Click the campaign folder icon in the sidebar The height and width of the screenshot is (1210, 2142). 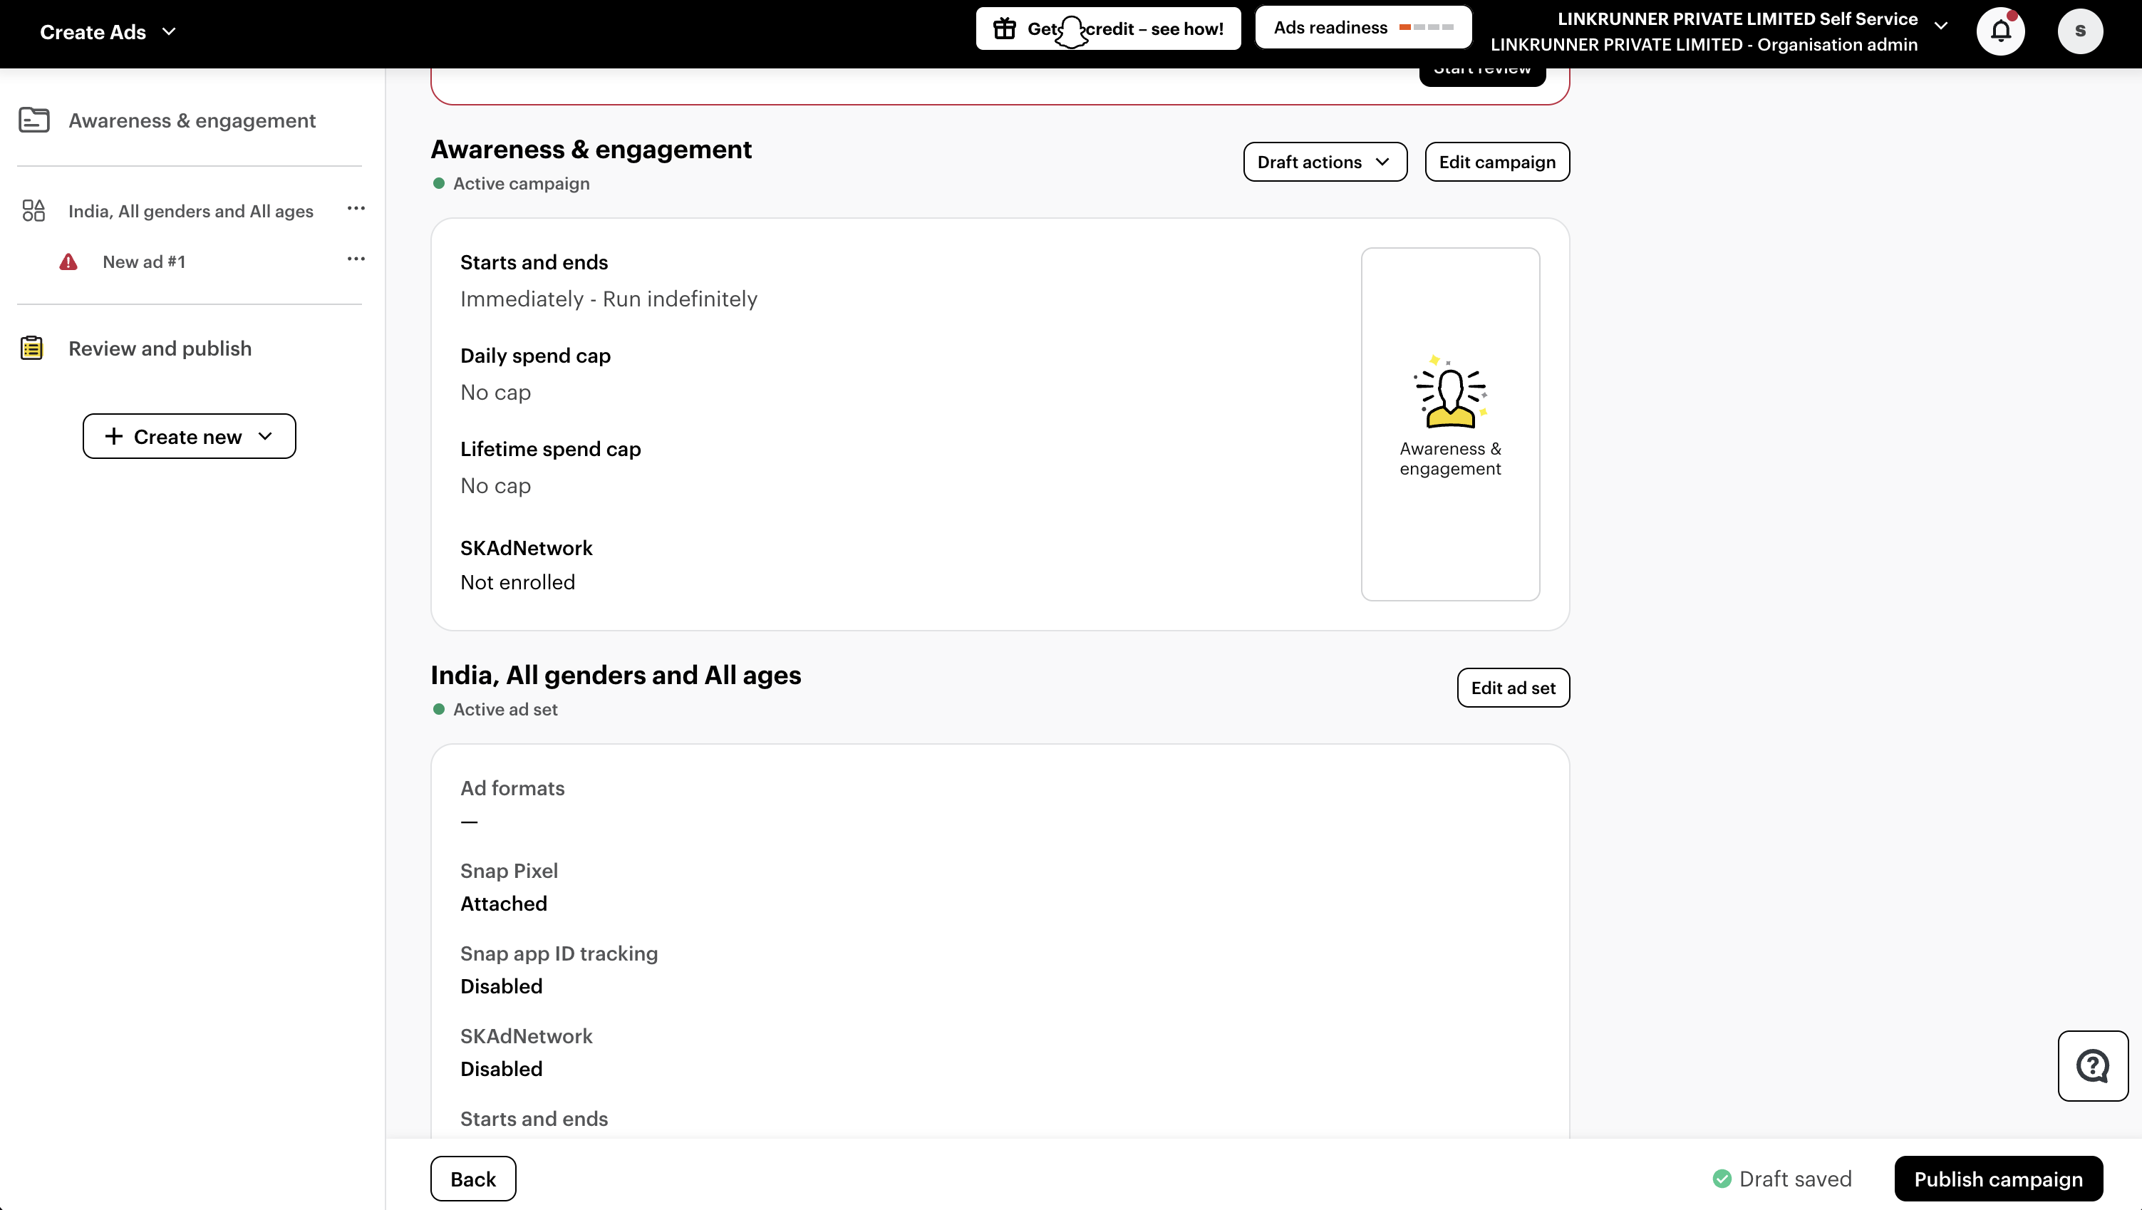[34, 120]
